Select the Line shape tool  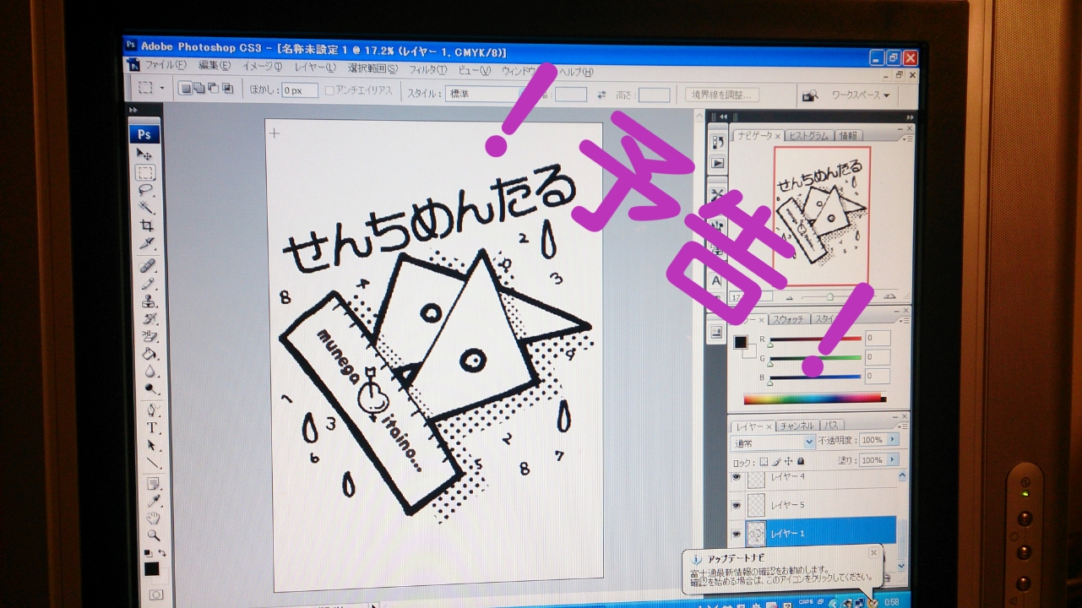(154, 463)
